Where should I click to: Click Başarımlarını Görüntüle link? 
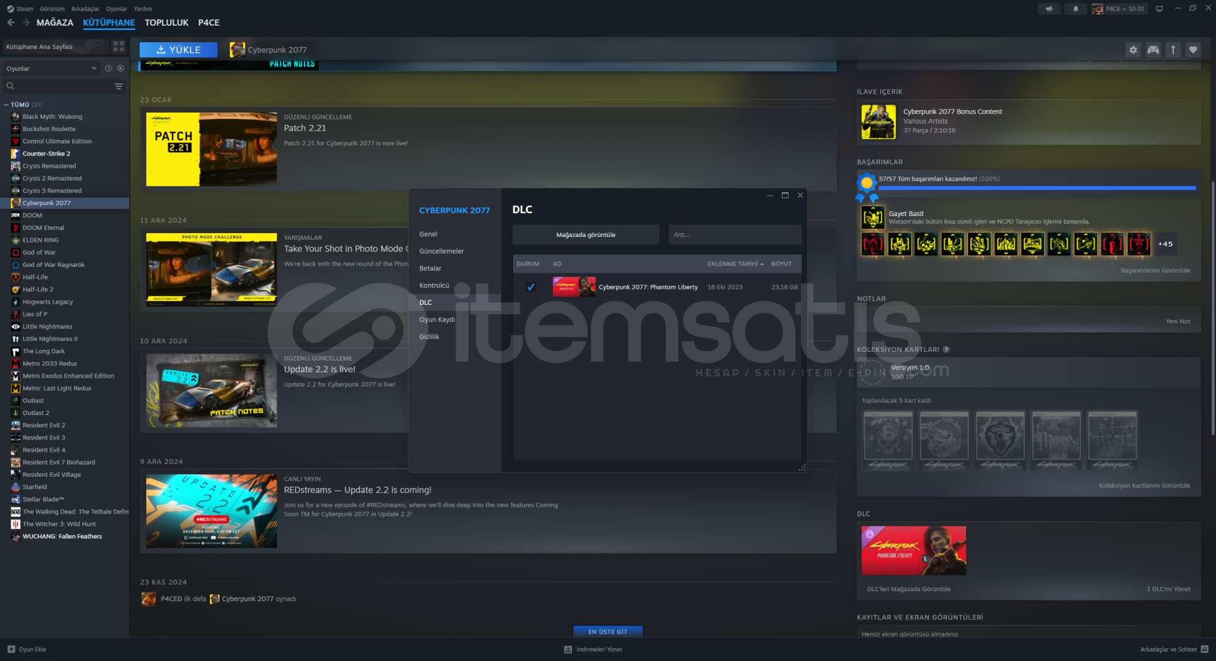(1155, 271)
